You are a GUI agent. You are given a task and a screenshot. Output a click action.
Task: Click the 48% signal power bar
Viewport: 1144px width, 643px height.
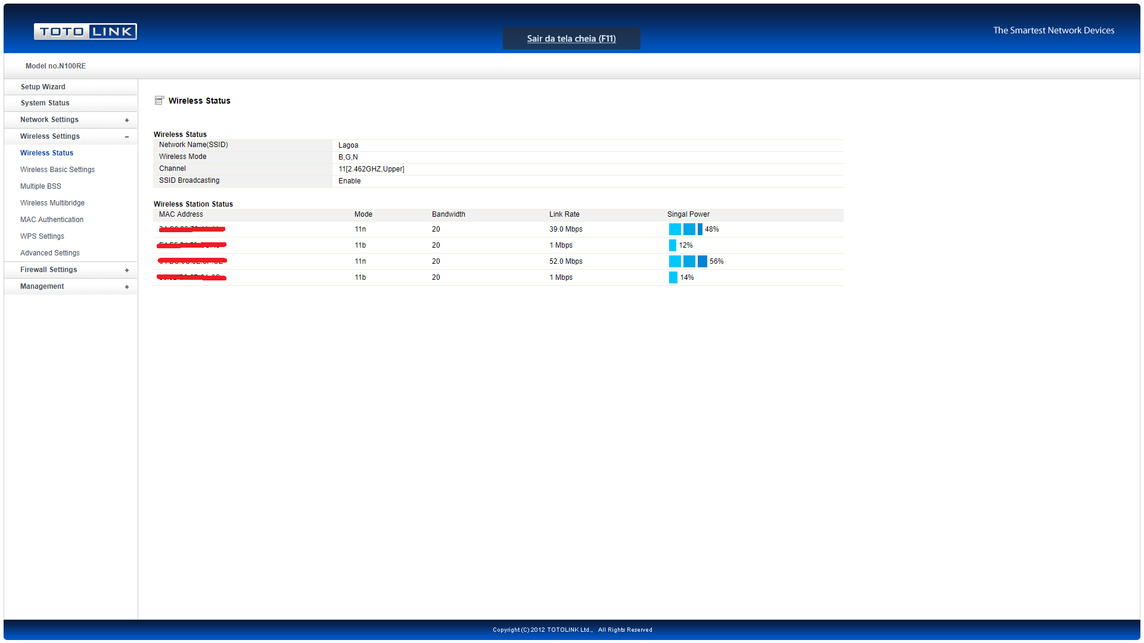tap(685, 229)
